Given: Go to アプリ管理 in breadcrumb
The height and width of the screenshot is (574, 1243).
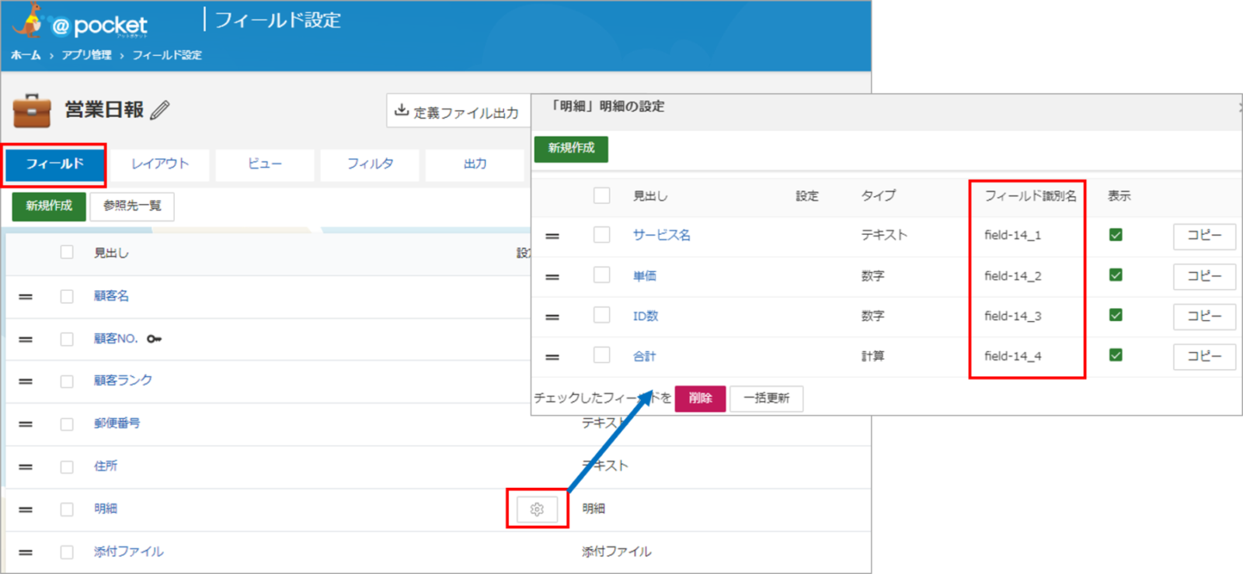Looking at the screenshot, I should [87, 55].
